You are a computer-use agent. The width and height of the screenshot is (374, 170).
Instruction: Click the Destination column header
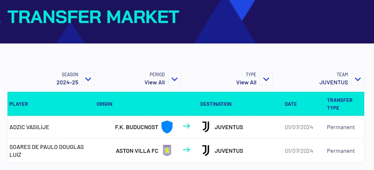click(x=216, y=104)
